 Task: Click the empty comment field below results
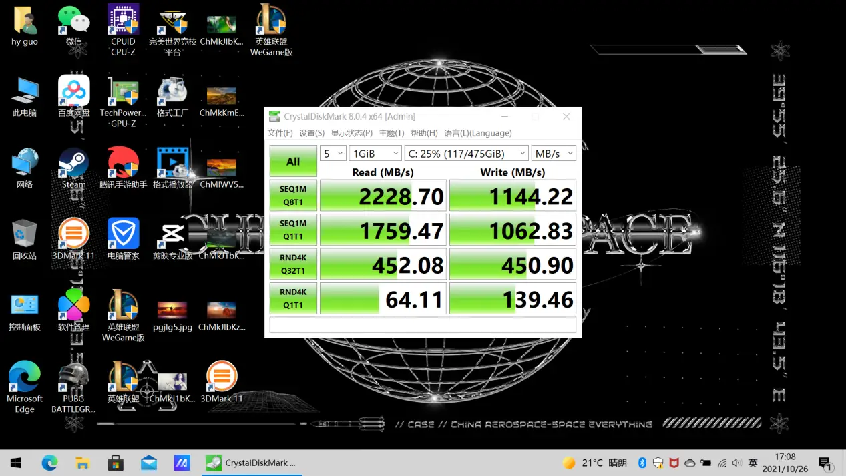[422, 325]
